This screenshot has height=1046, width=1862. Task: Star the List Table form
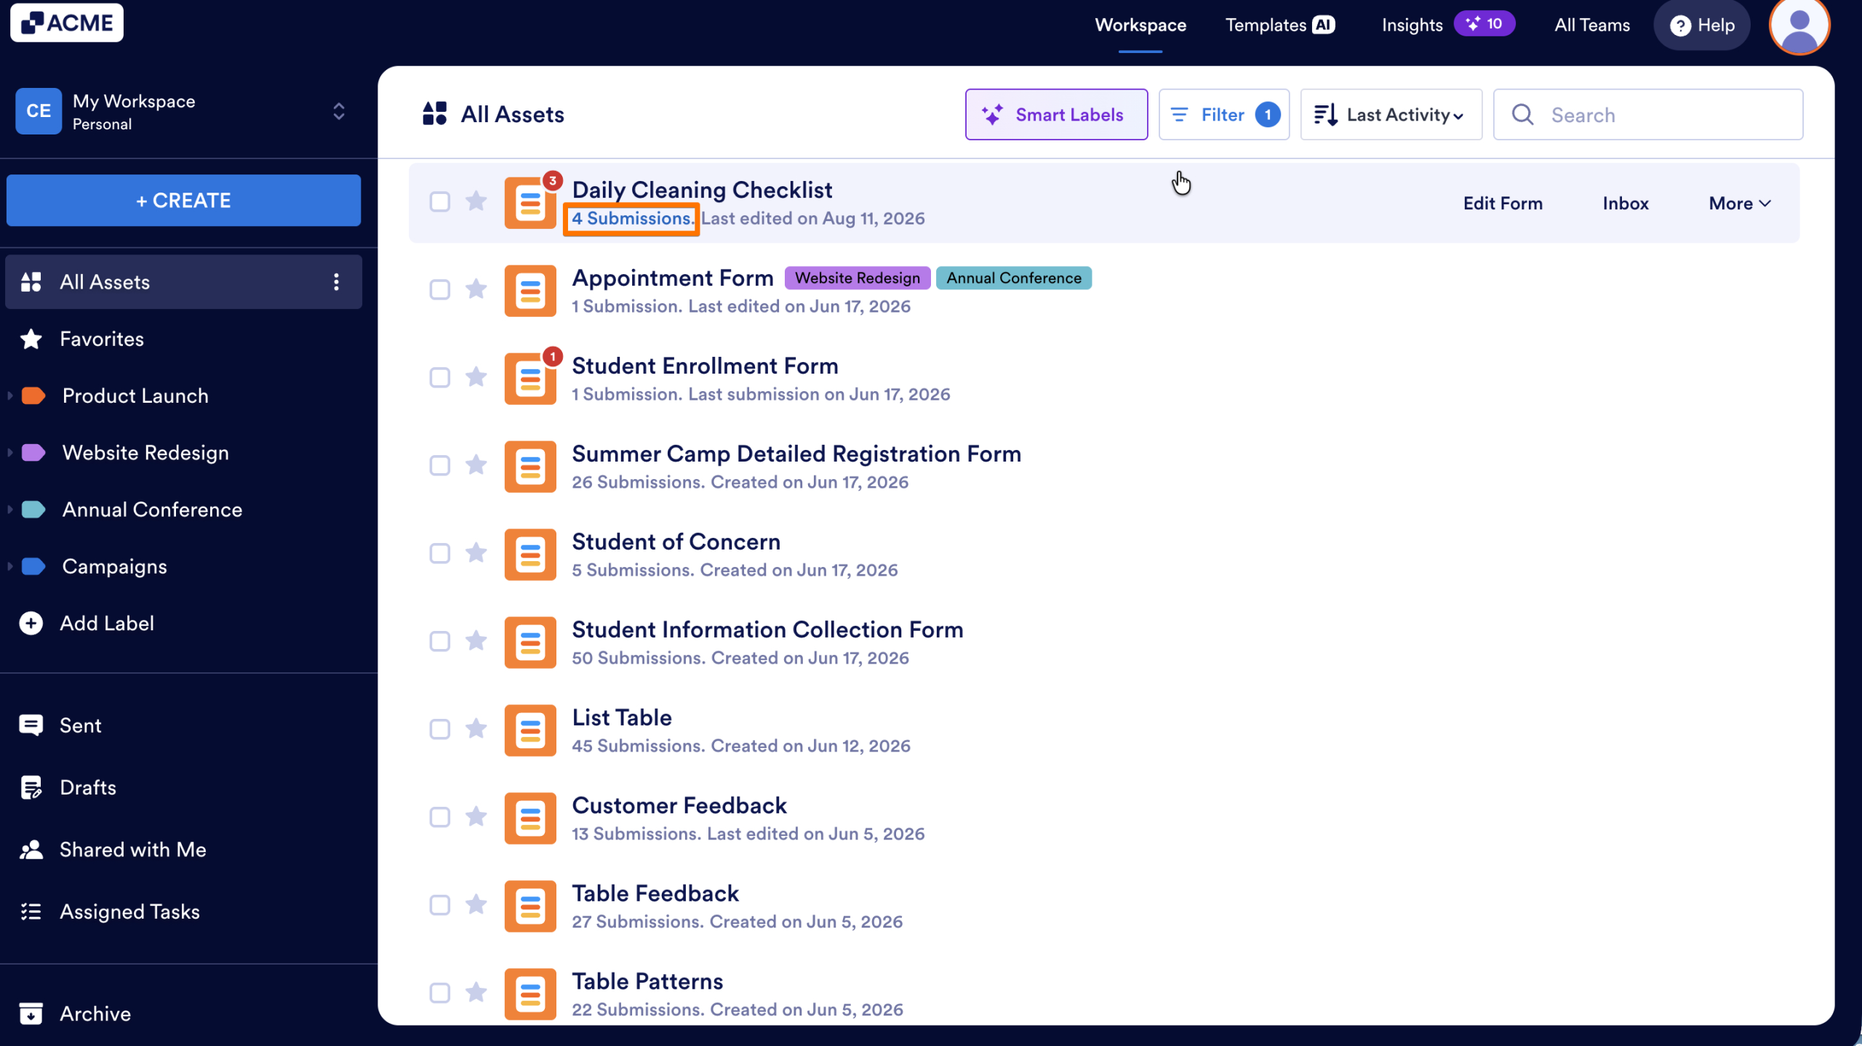pyautogui.click(x=476, y=728)
